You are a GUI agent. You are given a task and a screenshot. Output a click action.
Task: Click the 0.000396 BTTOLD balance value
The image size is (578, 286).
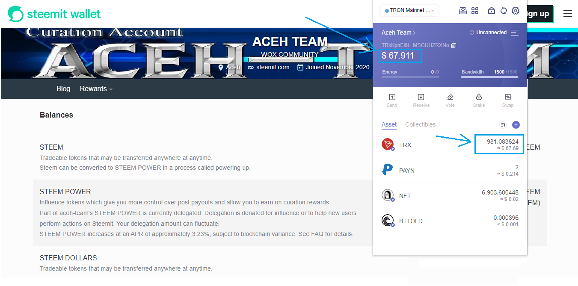coord(506,218)
